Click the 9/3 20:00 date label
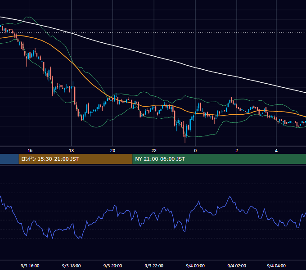Viewport: 306px width, 270px height. coord(112,265)
